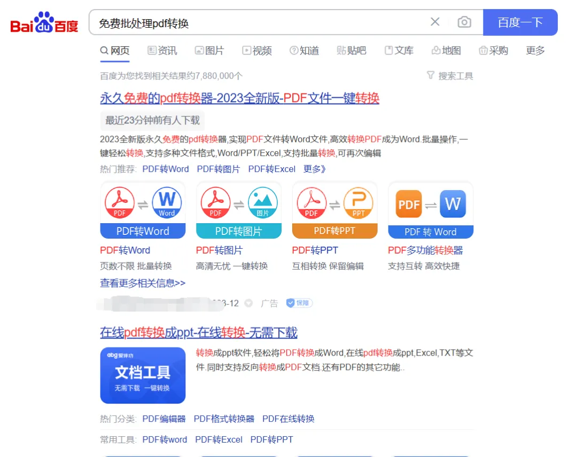This screenshot has height=457, width=577.
Task: Open hot recommendation link PDF转Excel
Action: (271, 169)
